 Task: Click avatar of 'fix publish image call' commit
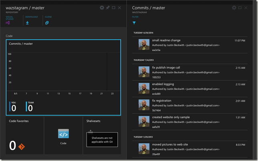click(x=144, y=72)
